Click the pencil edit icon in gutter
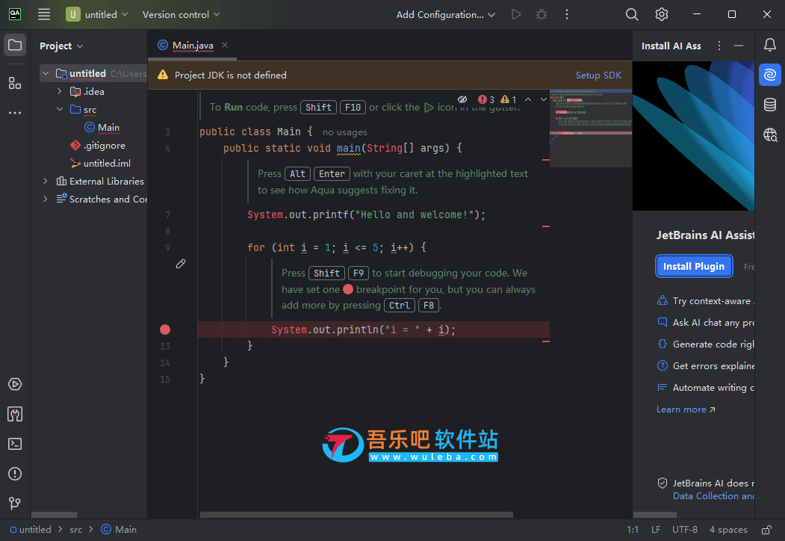Viewport: 785px width, 541px height. pos(181,264)
